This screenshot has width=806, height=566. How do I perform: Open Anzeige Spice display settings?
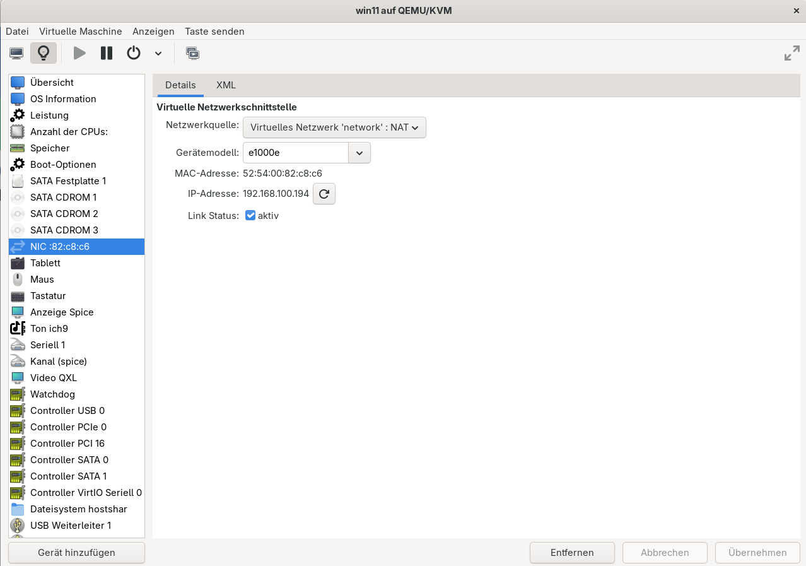tap(76, 312)
